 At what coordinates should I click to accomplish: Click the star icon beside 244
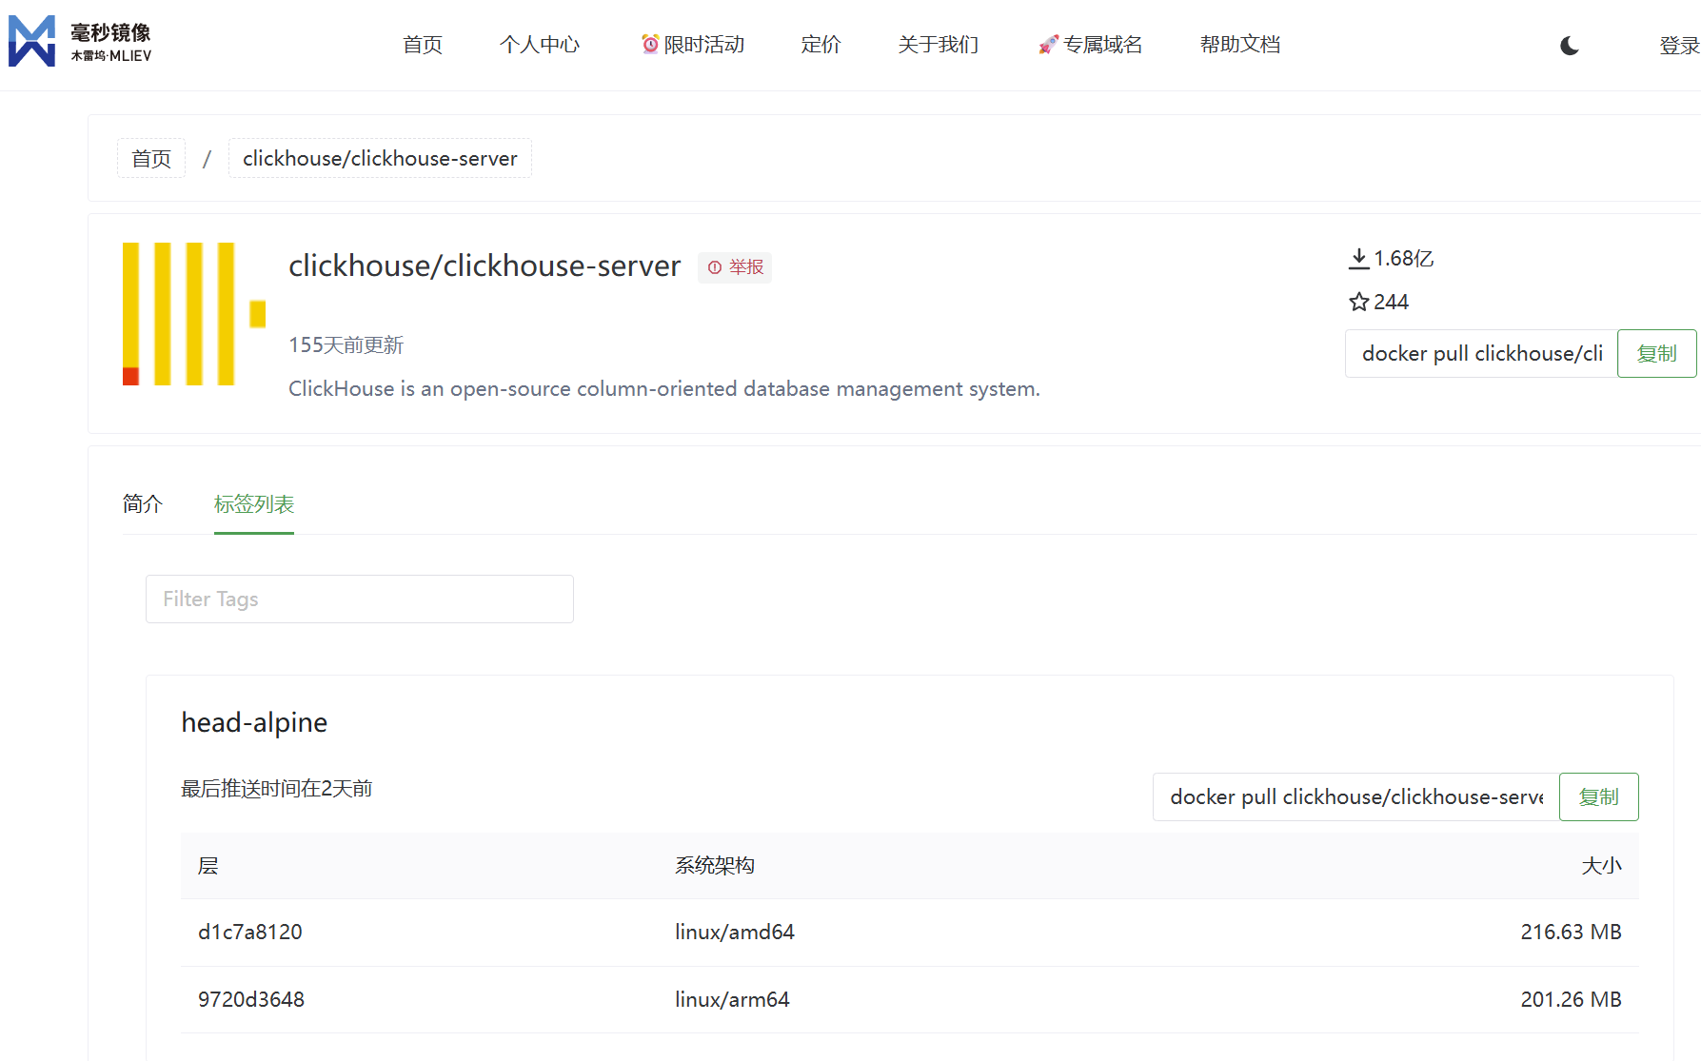pyautogui.click(x=1359, y=302)
